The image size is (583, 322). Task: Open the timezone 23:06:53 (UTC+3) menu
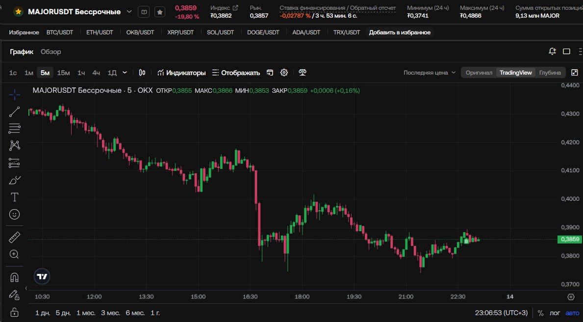pyautogui.click(x=501, y=313)
